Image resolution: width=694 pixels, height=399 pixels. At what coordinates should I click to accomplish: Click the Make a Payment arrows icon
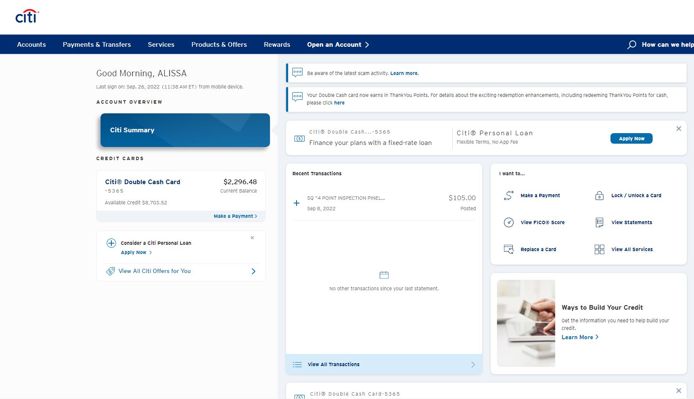click(x=509, y=195)
